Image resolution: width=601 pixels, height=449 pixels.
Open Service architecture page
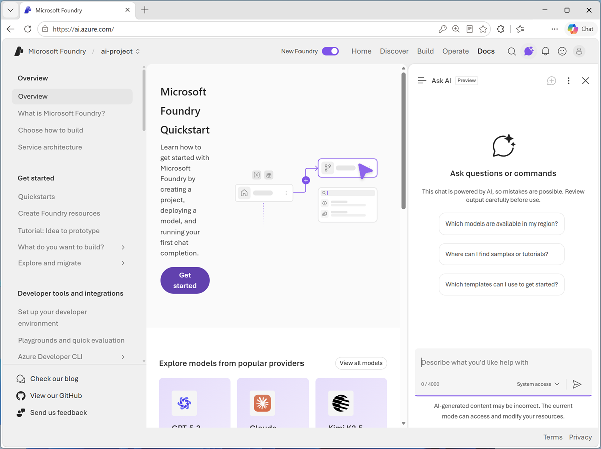(x=50, y=147)
